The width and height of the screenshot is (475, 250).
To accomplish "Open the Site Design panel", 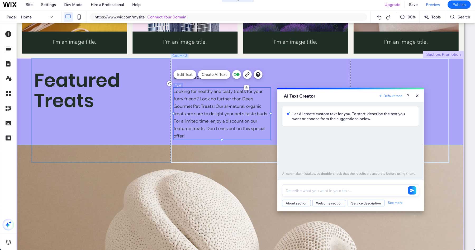I will coord(8,78).
